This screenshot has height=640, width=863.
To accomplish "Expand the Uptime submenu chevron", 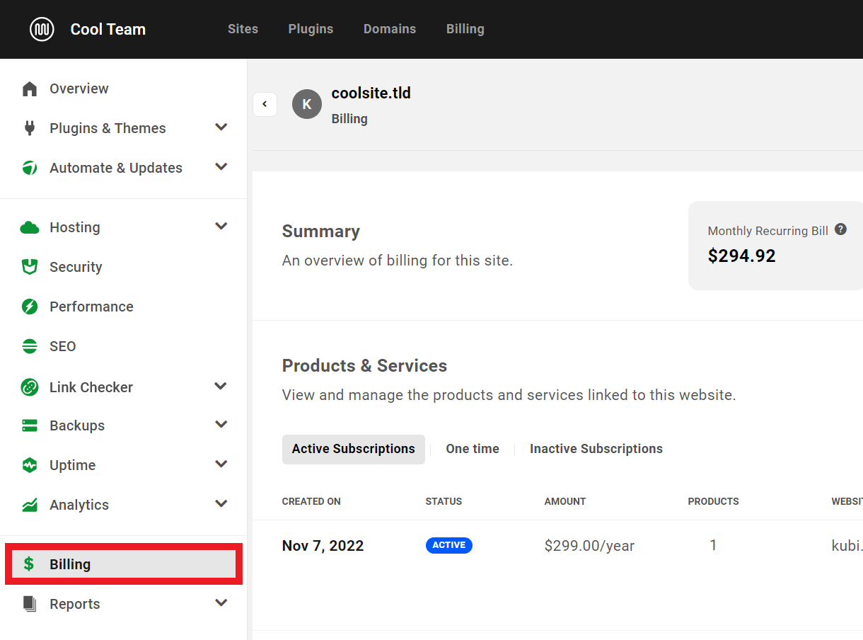I will coord(221,464).
